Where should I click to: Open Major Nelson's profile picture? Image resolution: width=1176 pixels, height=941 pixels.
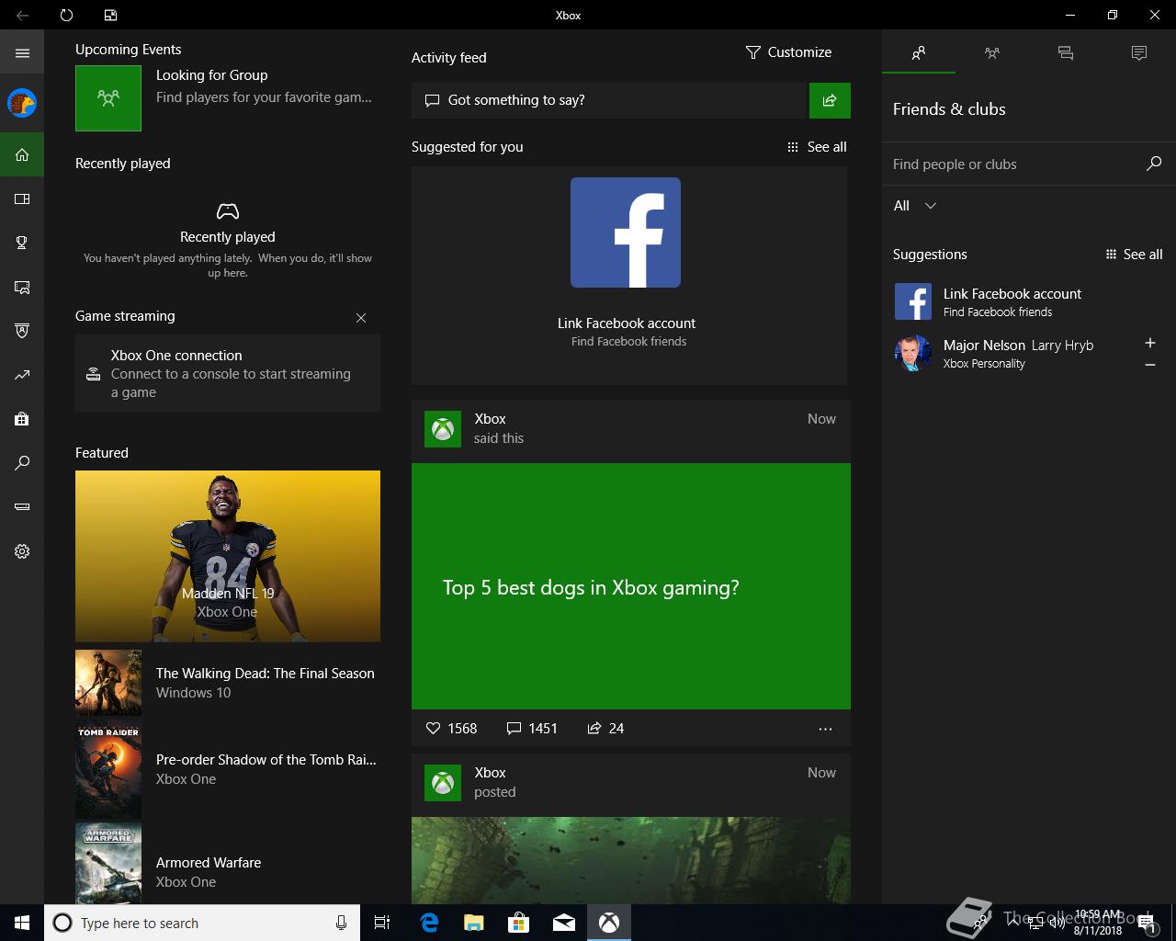click(x=913, y=353)
